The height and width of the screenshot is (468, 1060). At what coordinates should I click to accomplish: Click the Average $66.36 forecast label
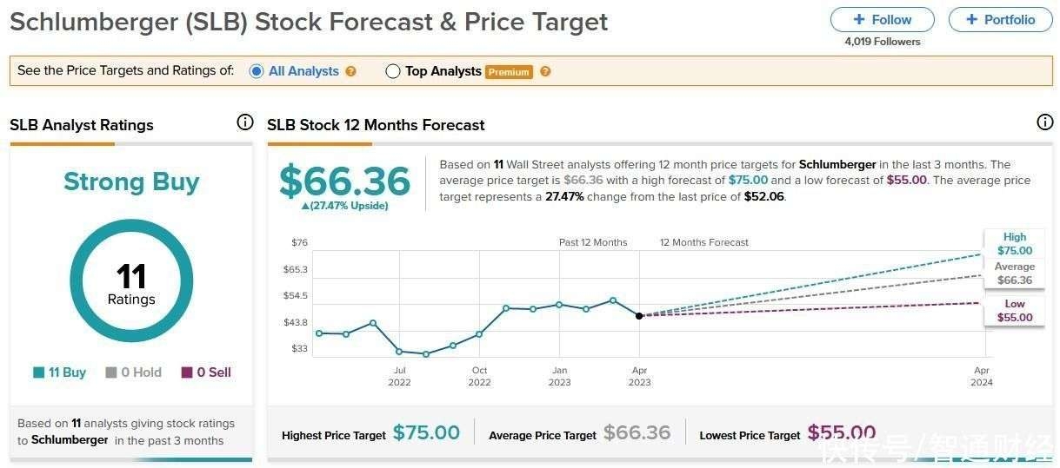(x=1014, y=274)
